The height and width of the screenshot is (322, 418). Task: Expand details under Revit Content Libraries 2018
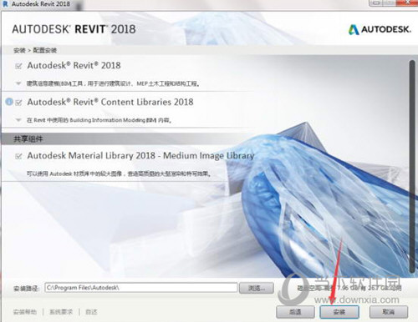click(18, 120)
